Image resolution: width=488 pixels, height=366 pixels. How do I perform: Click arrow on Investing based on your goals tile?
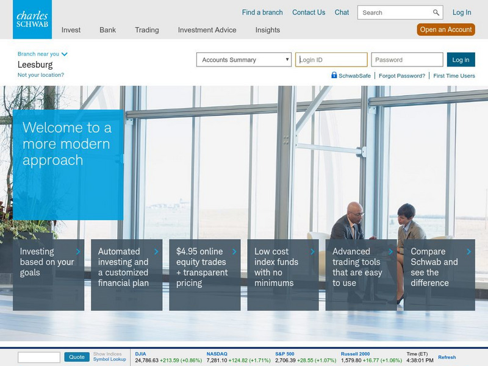78,251
